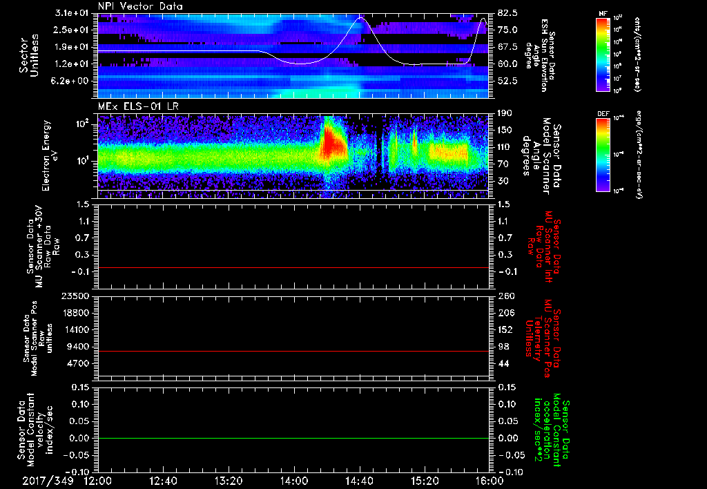The width and height of the screenshot is (707, 489).
Task: Click the 12:40 time tick label
Action: pyautogui.click(x=163, y=481)
